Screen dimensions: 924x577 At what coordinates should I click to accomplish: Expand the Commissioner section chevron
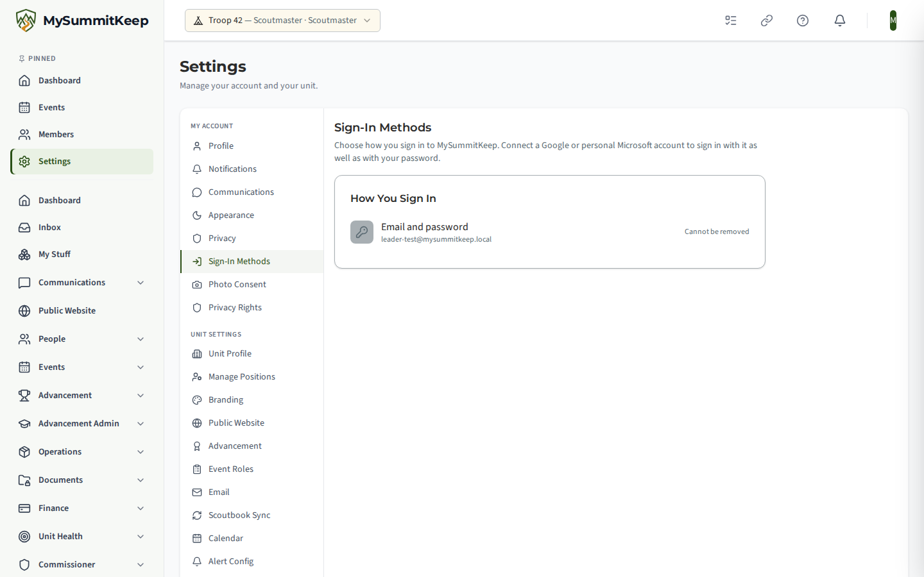pyautogui.click(x=141, y=565)
